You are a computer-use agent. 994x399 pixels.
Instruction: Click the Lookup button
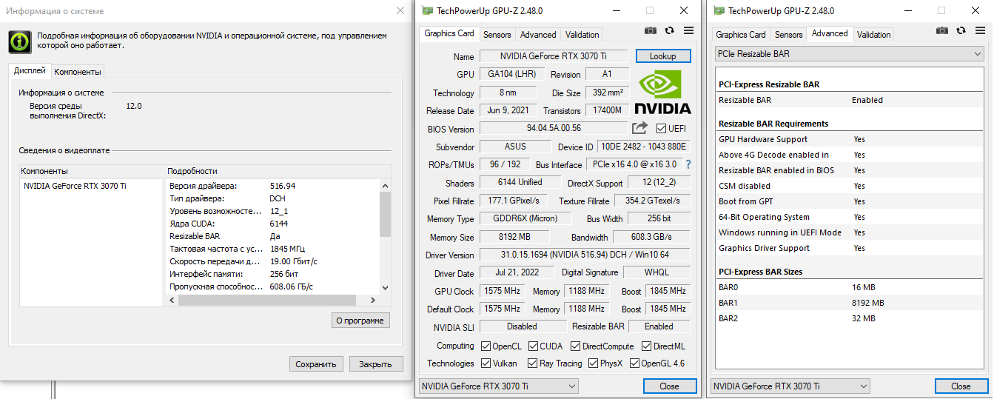pyautogui.click(x=662, y=56)
